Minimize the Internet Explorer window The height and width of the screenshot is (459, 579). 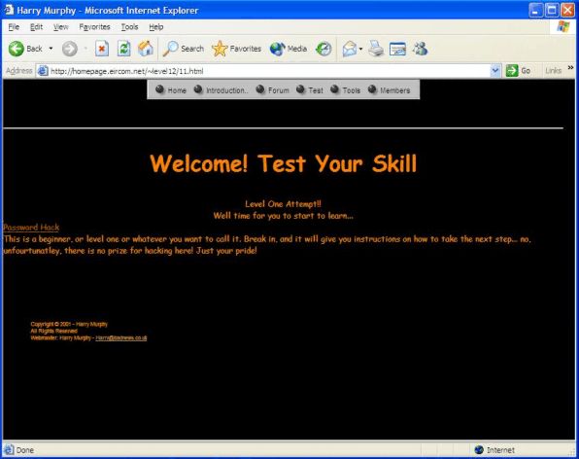(536, 10)
